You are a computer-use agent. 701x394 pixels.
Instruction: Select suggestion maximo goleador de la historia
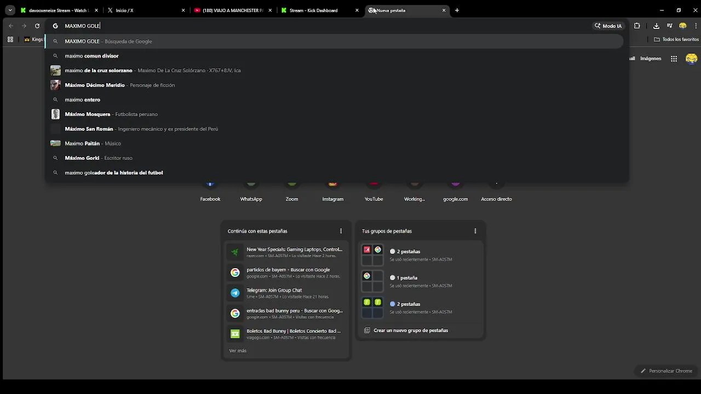[334, 172]
